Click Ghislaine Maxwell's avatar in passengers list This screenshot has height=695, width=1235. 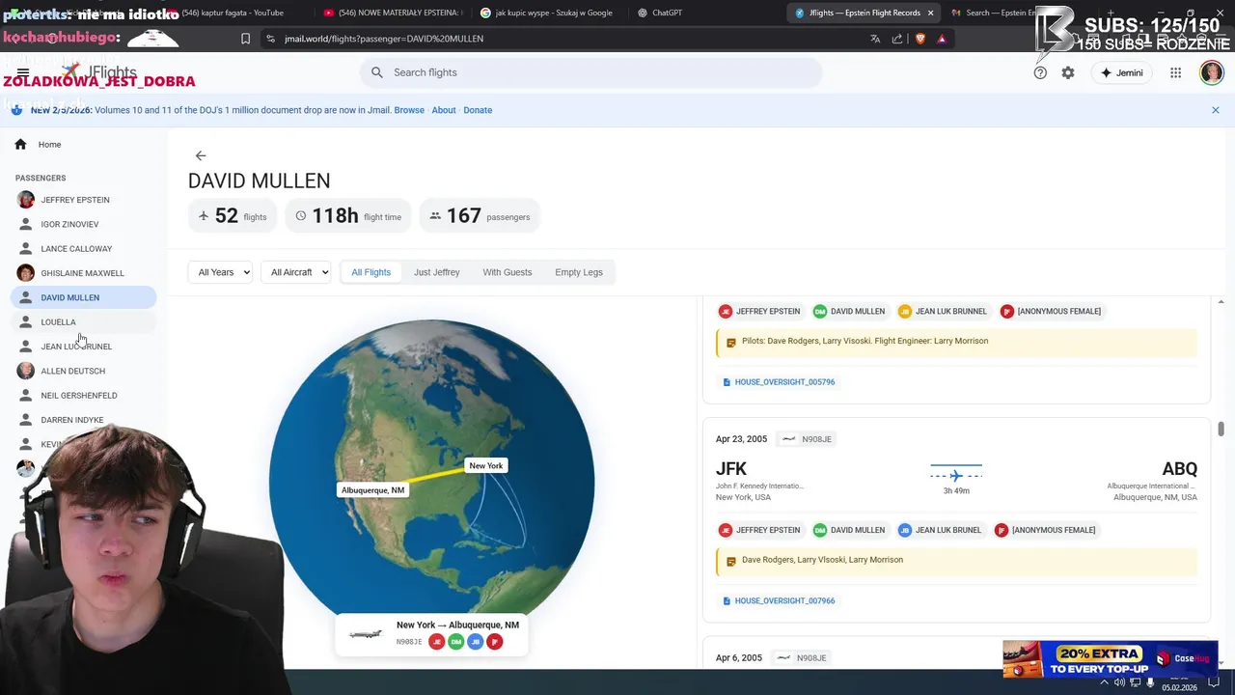[26, 273]
